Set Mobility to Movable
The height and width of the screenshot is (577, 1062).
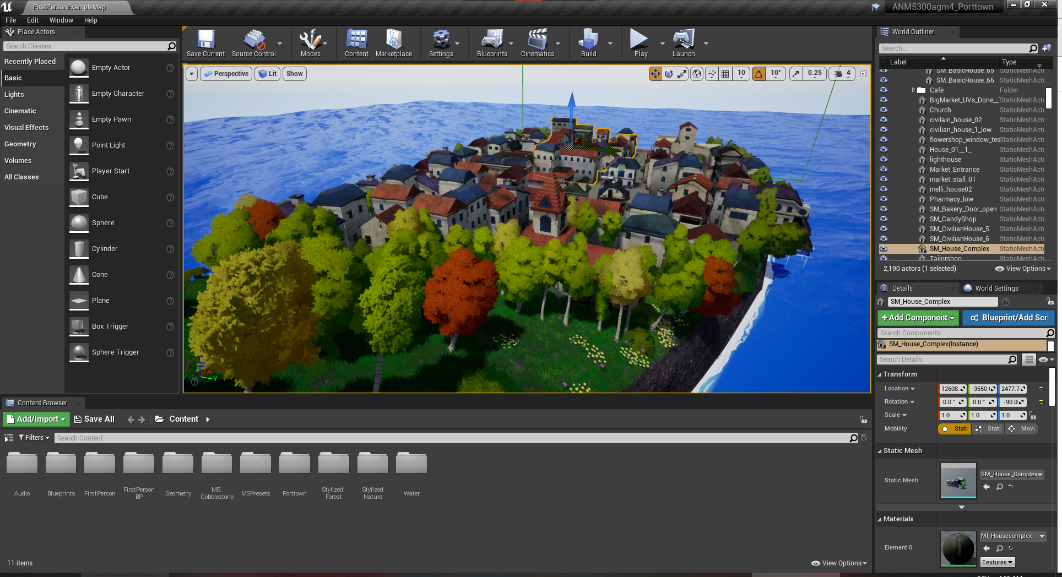coord(1022,428)
